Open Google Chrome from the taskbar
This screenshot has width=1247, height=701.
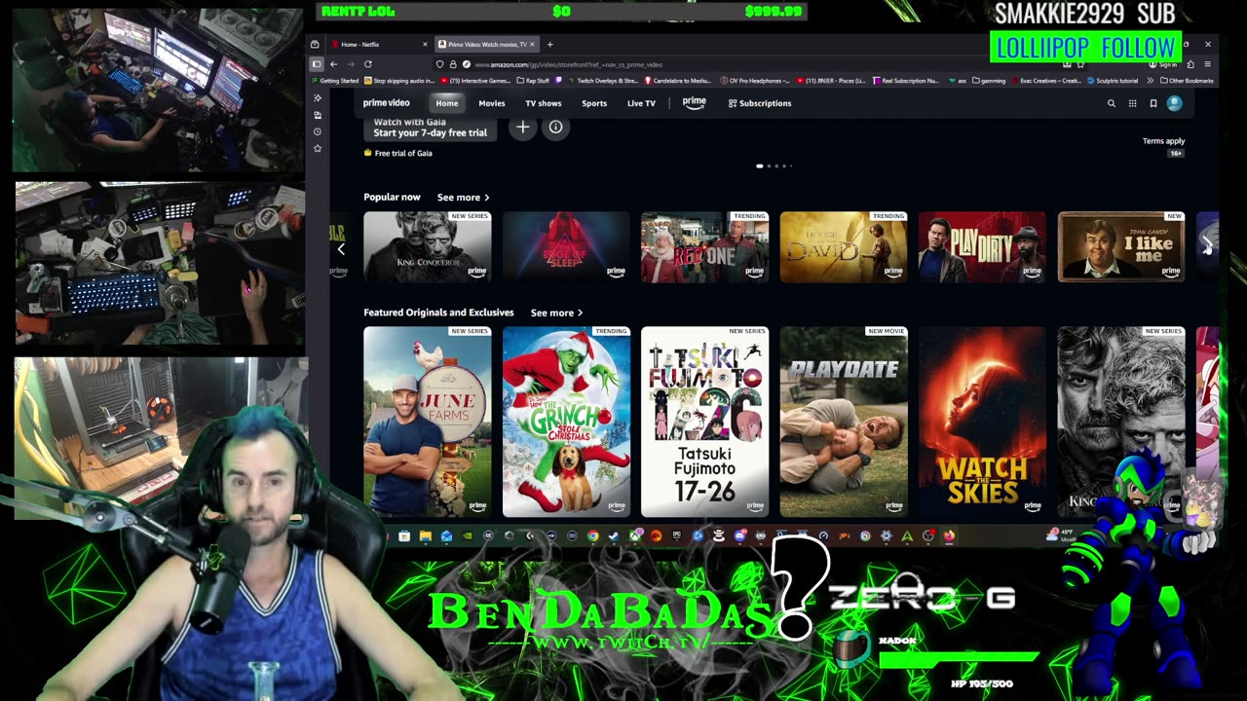[593, 535]
